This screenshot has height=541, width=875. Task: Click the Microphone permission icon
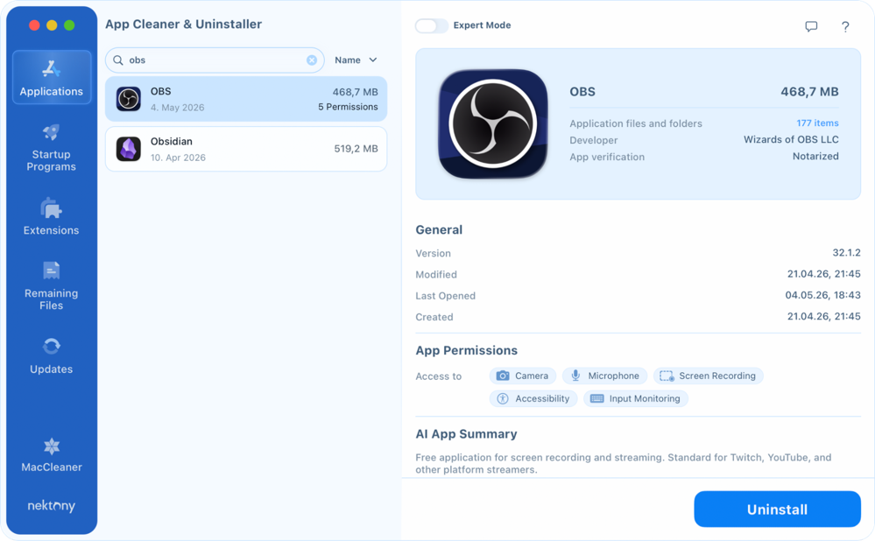(575, 376)
